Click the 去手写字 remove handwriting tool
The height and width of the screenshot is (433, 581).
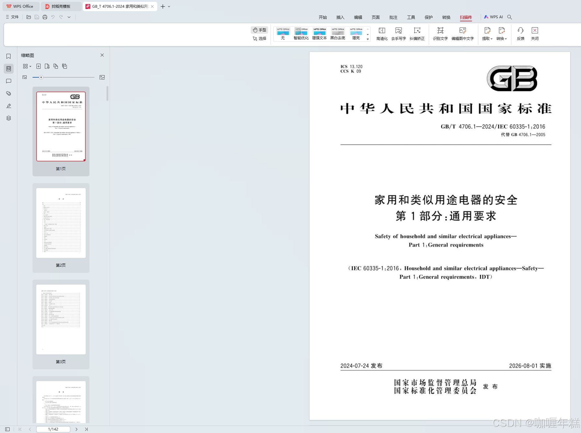399,34
